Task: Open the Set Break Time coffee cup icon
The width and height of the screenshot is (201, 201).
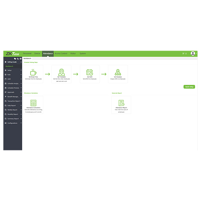Action: tap(33, 72)
